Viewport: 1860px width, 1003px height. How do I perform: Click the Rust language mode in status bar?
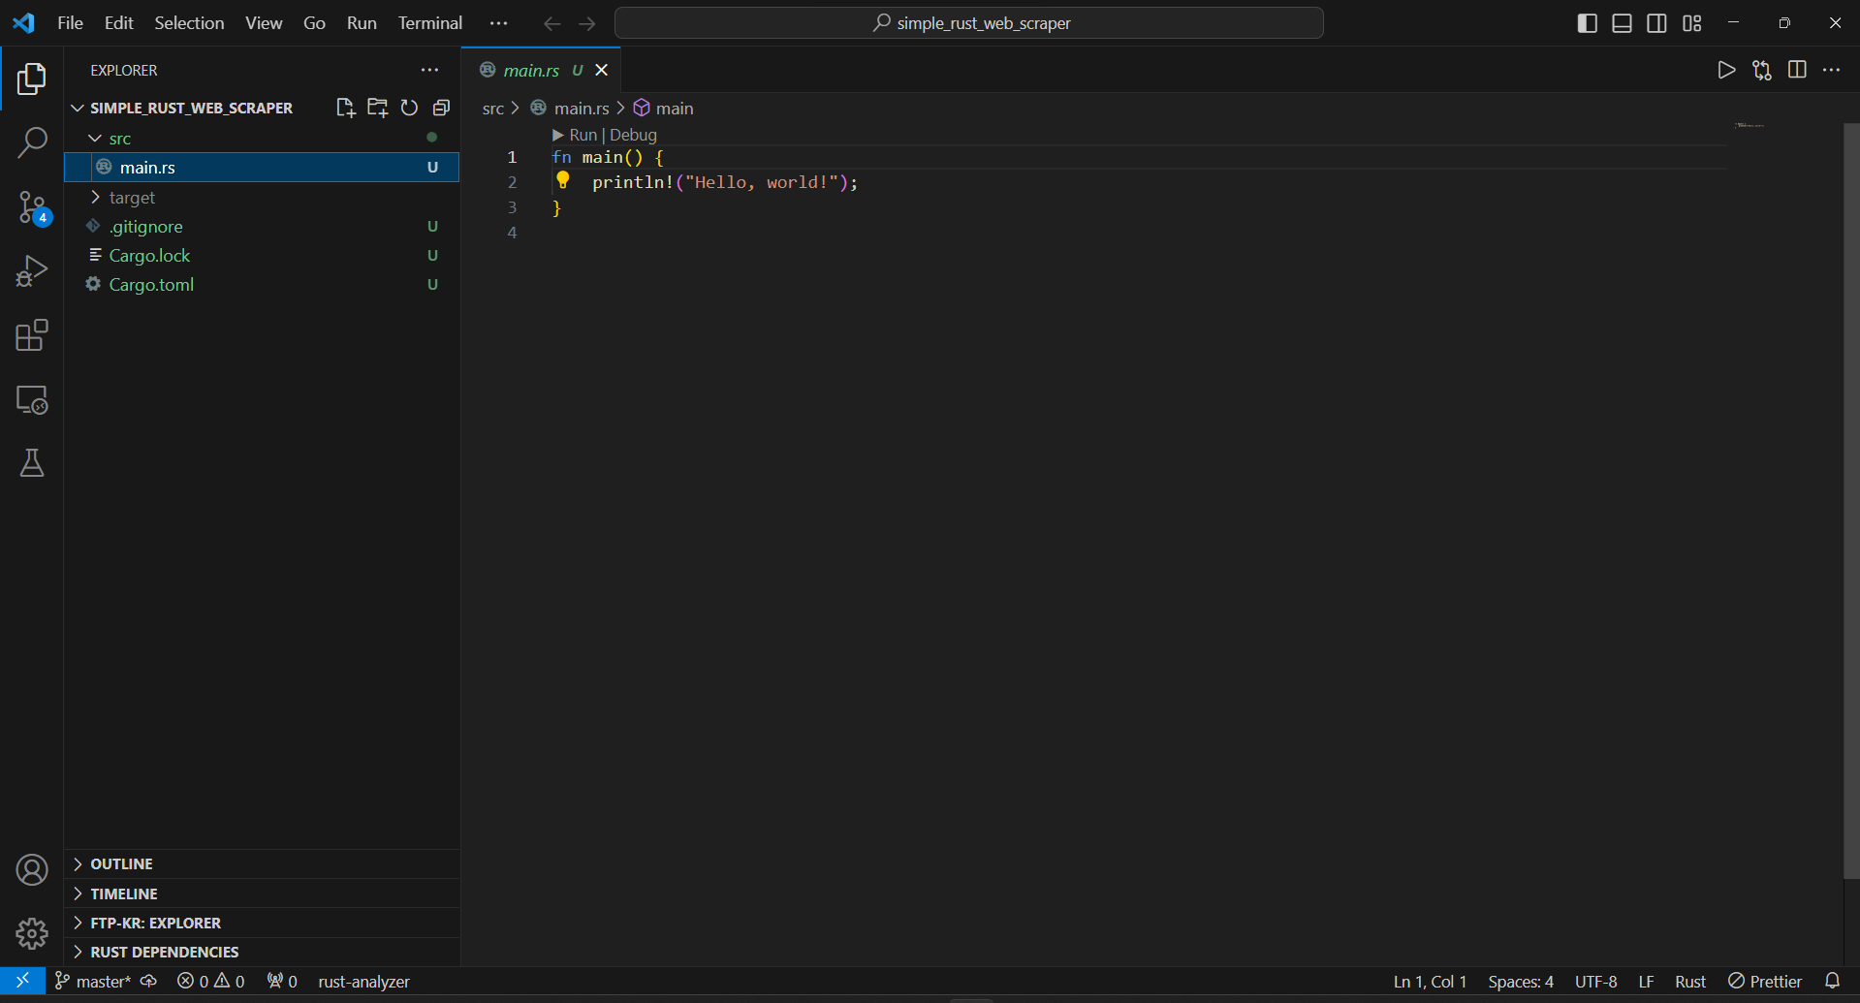tap(1689, 982)
